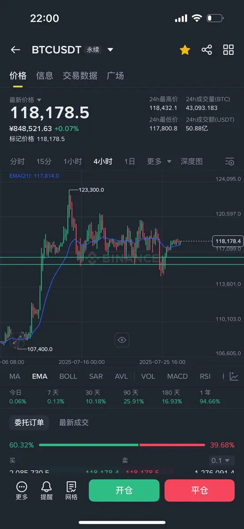
Task: Open the four-square grid layout icon
Action: tap(229, 50)
